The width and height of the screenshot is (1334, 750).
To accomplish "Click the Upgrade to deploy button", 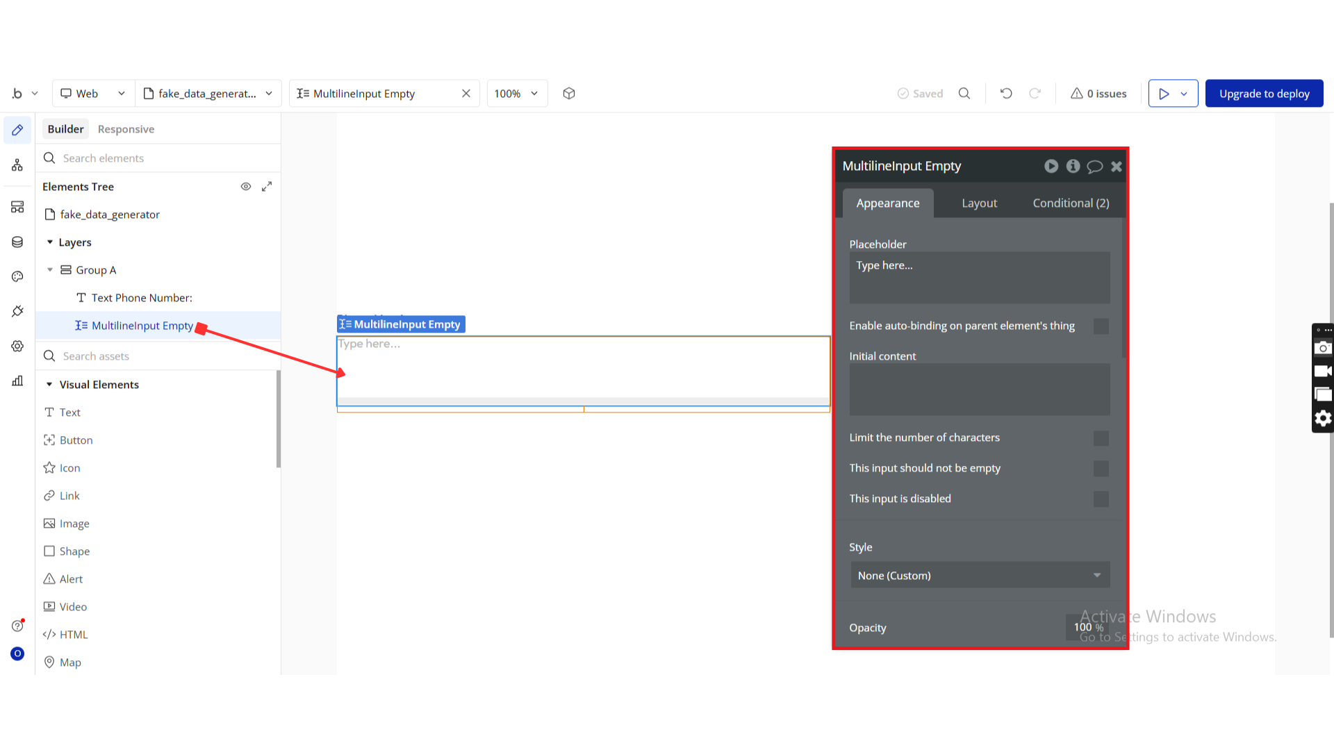I will pos(1264,94).
